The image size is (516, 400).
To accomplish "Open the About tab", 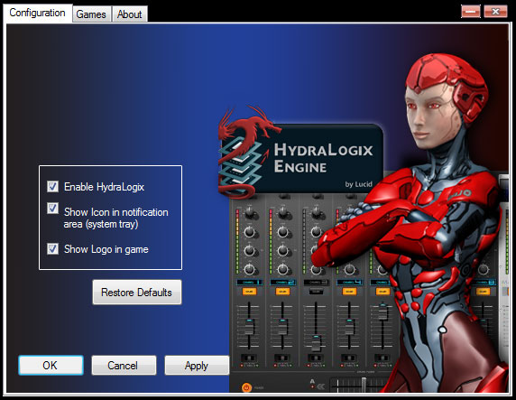I will click(x=130, y=14).
